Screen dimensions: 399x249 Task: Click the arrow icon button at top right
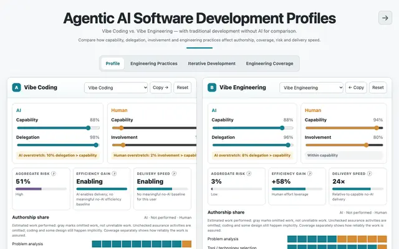click(x=385, y=18)
